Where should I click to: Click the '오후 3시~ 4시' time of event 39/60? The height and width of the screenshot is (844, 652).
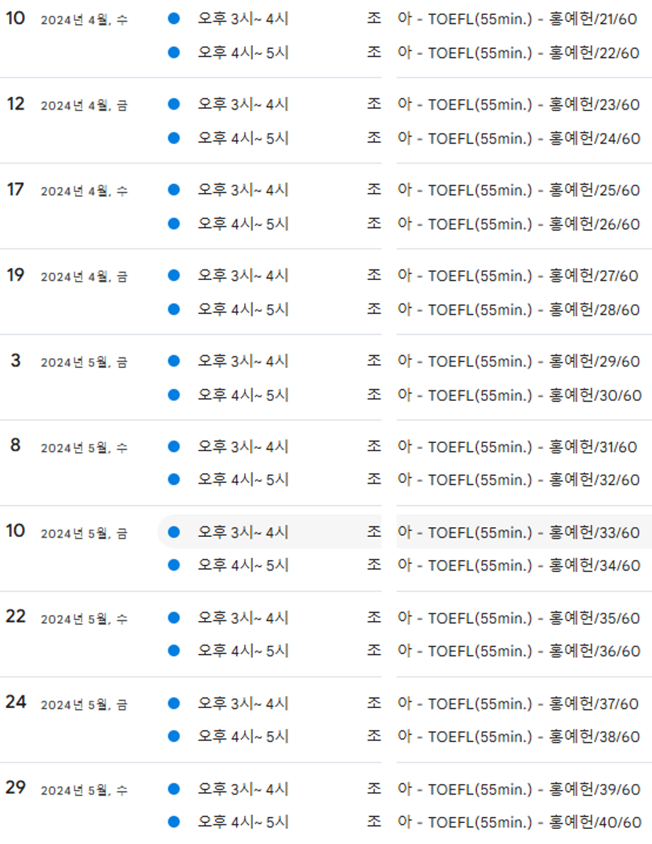click(243, 789)
